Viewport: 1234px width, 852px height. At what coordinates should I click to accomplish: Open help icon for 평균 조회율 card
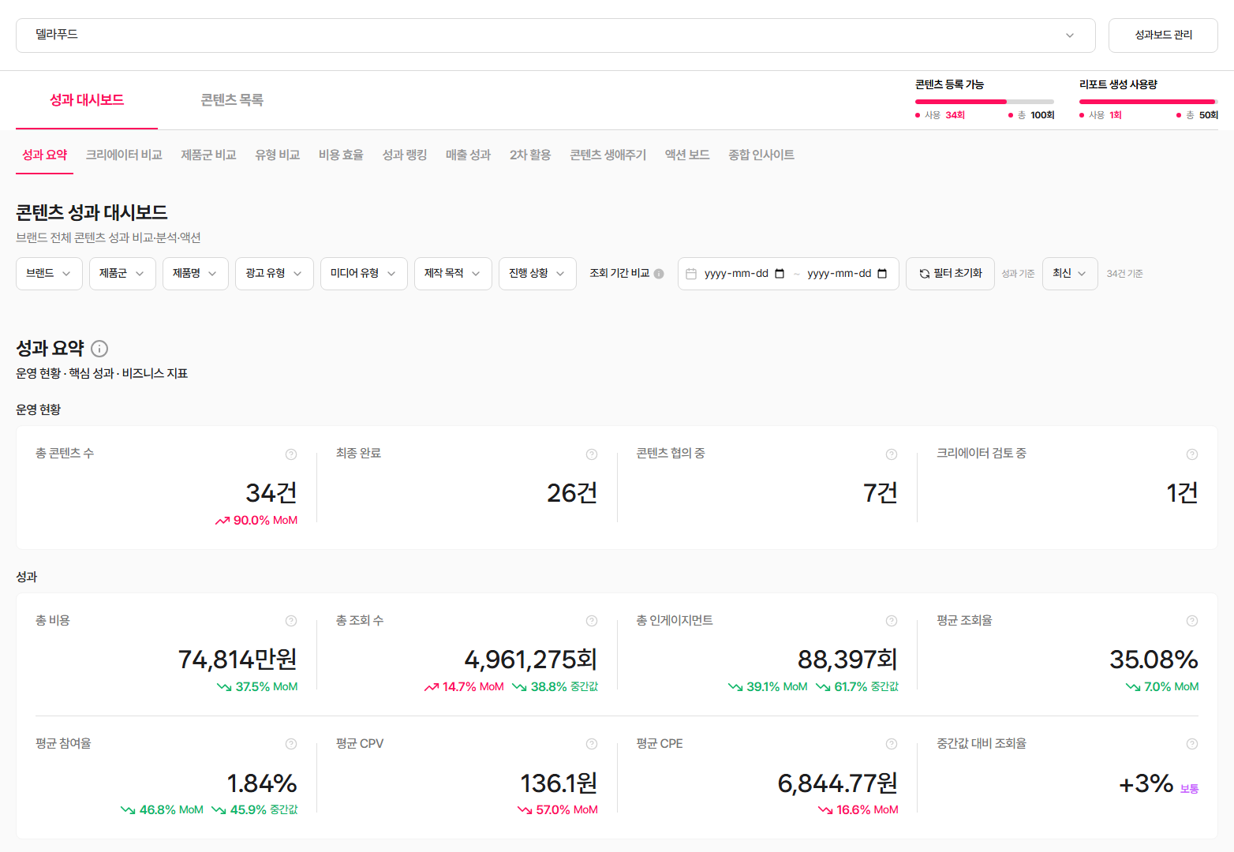[1192, 621]
